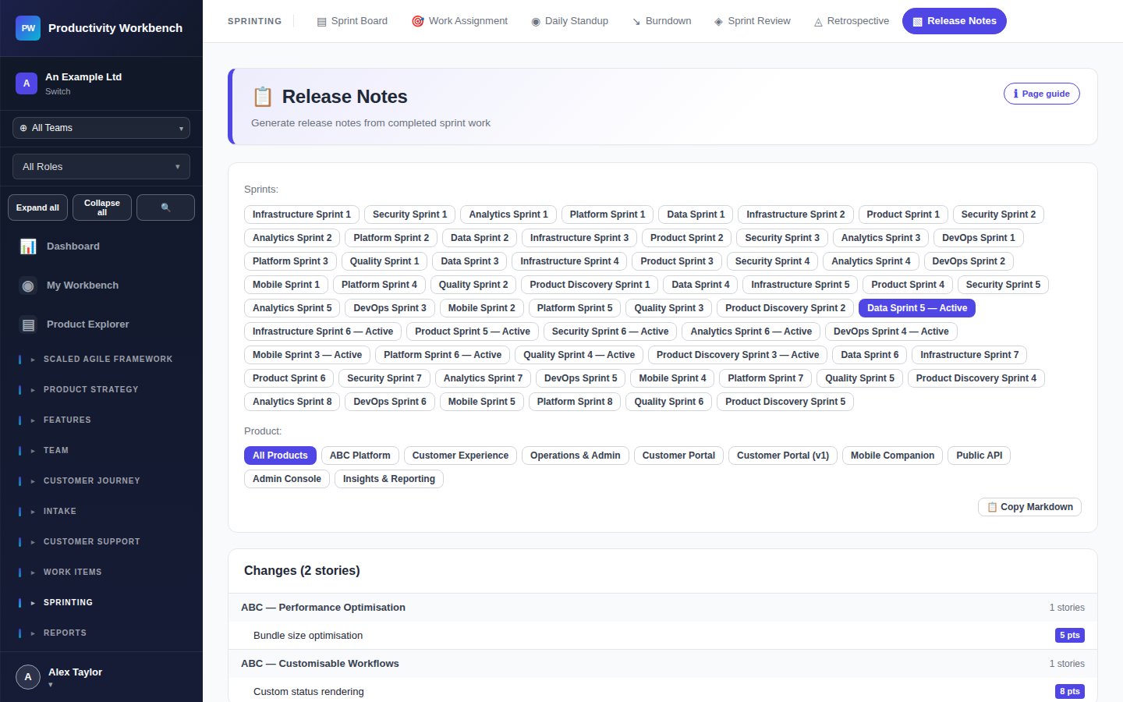Click the search magnifier button in sidebar
The width and height of the screenshot is (1123, 702).
pyautogui.click(x=165, y=207)
